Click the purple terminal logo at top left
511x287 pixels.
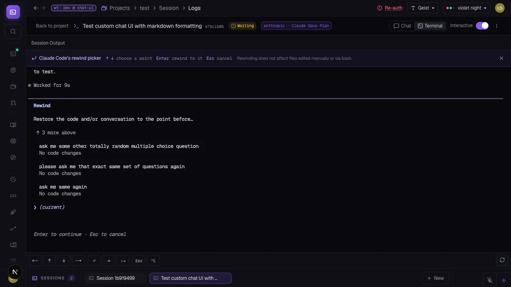13,12
